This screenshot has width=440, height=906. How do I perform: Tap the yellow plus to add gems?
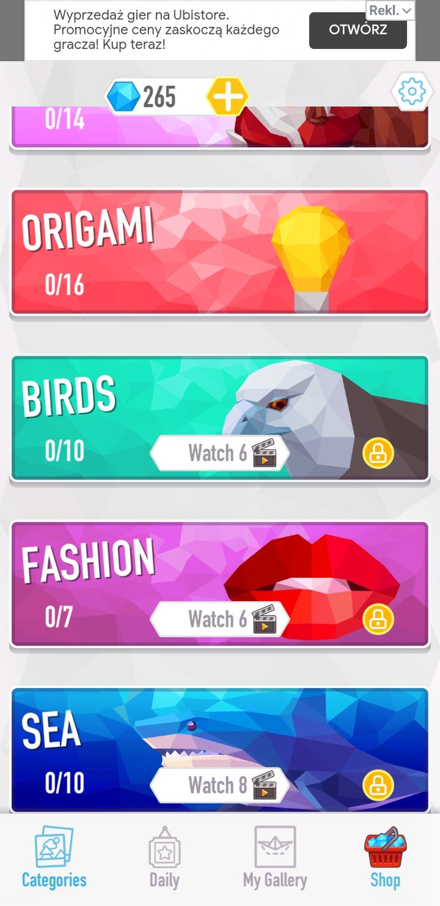(x=227, y=96)
